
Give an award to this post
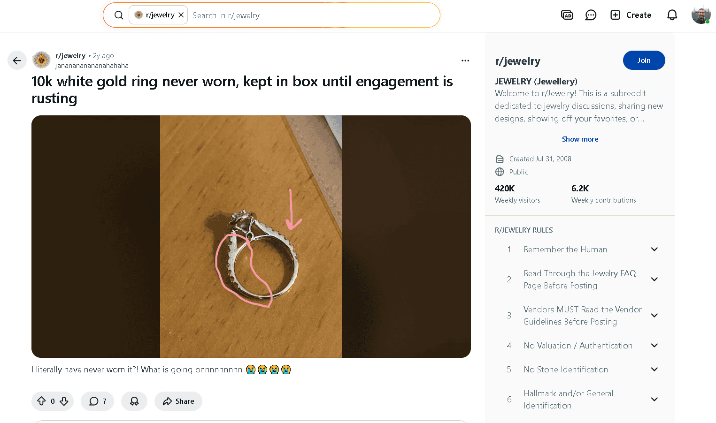134,401
